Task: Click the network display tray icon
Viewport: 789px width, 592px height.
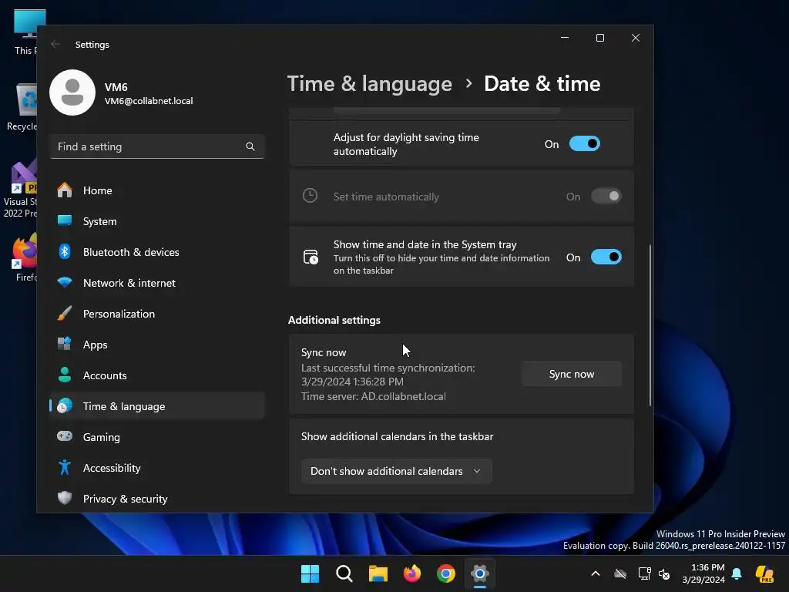Action: (644, 573)
